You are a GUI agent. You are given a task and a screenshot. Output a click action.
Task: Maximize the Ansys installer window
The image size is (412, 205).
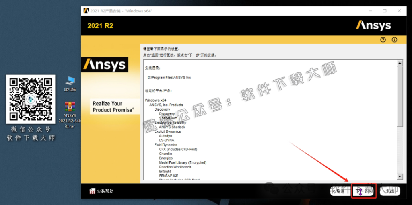pos(385,11)
